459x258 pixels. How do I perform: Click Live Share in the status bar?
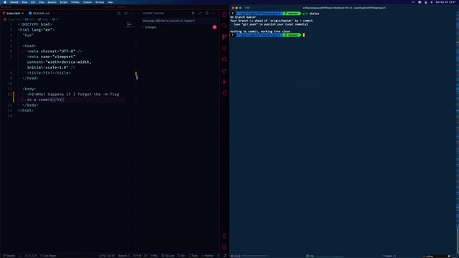click(x=48, y=256)
